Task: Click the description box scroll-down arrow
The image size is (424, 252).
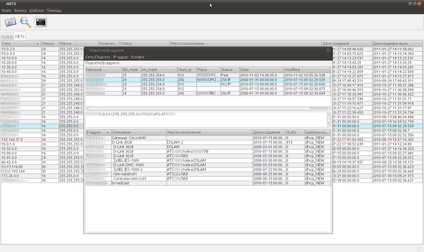Action: pyautogui.click(x=329, y=125)
